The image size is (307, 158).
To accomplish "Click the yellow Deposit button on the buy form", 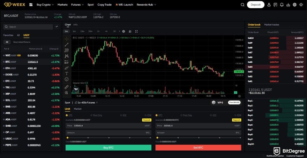I will (x=147, y=120).
